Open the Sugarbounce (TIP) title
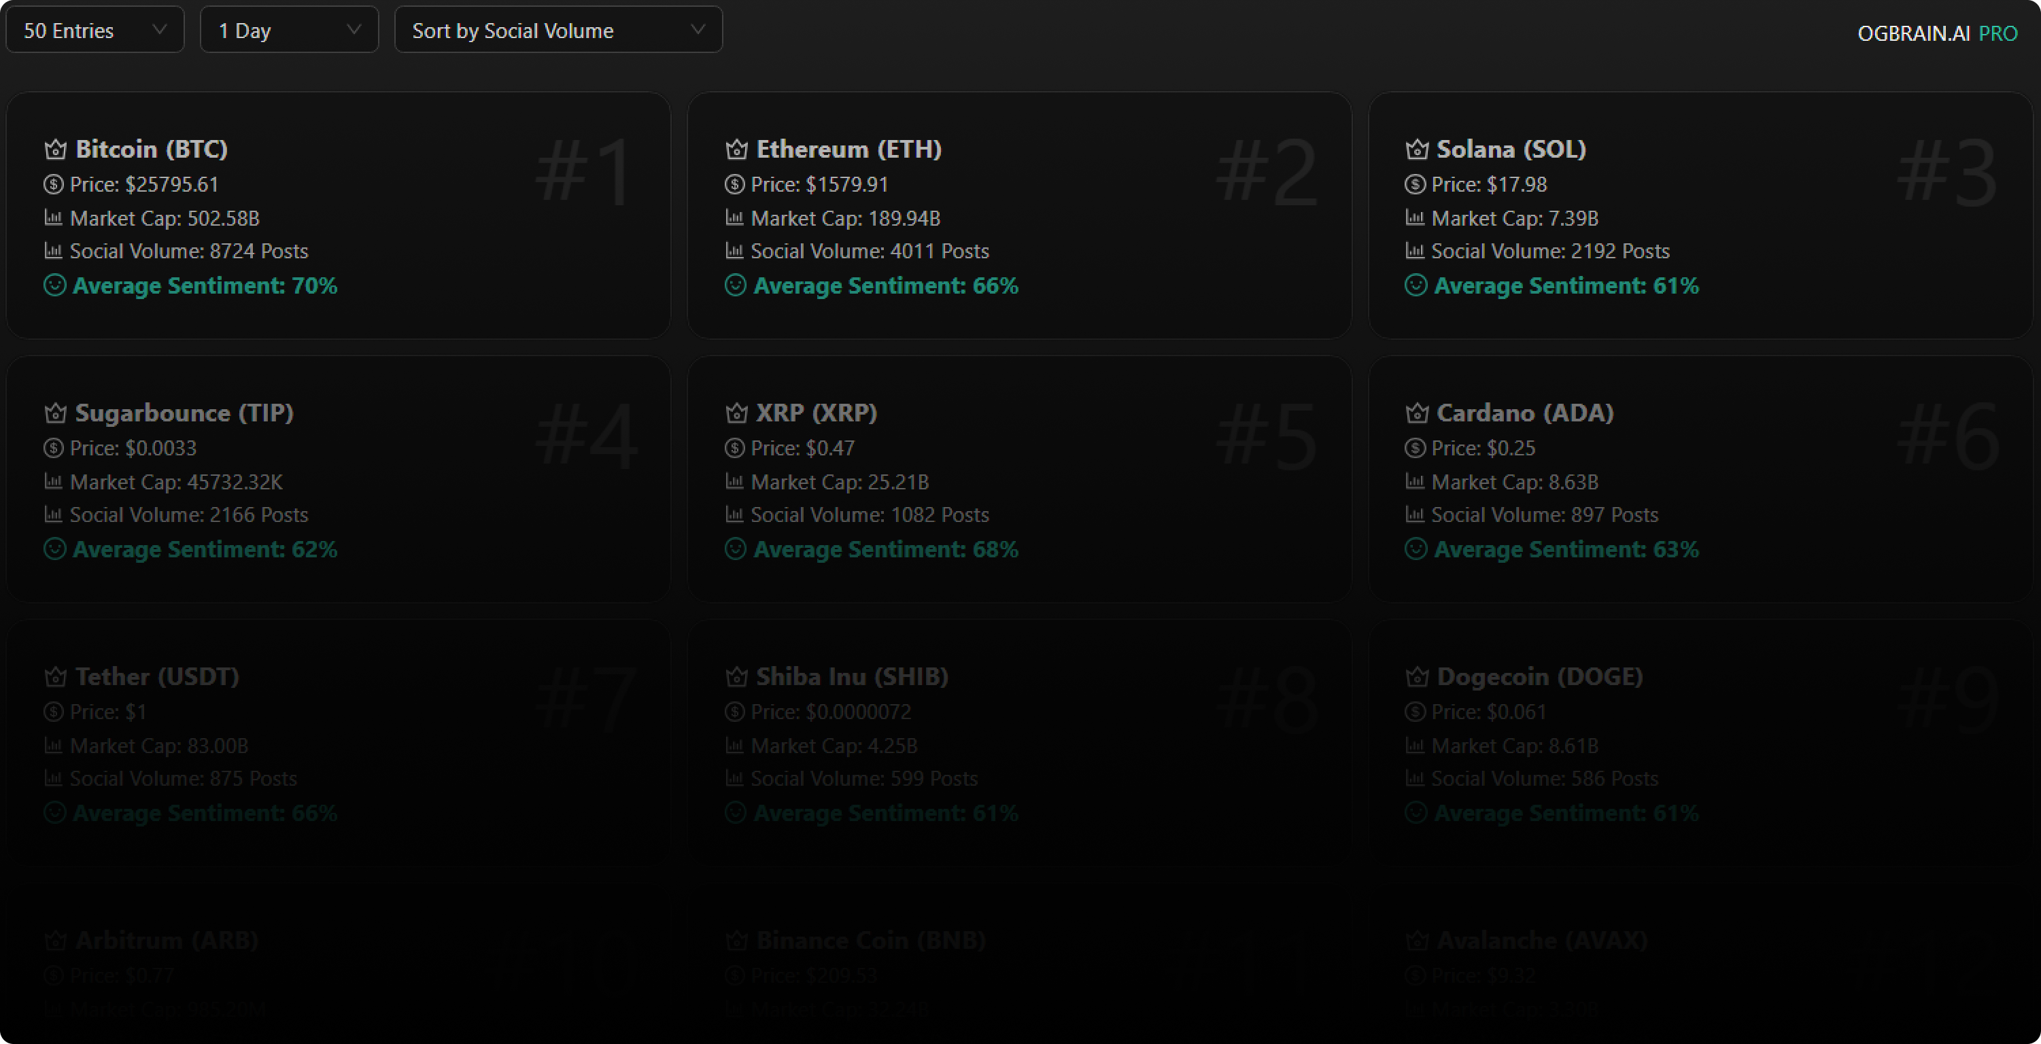 click(x=185, y=413)
